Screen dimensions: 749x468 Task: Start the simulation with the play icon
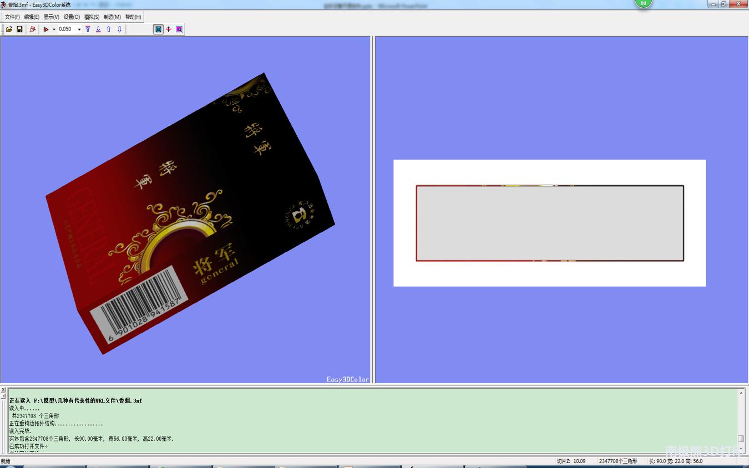click(45, 29)
